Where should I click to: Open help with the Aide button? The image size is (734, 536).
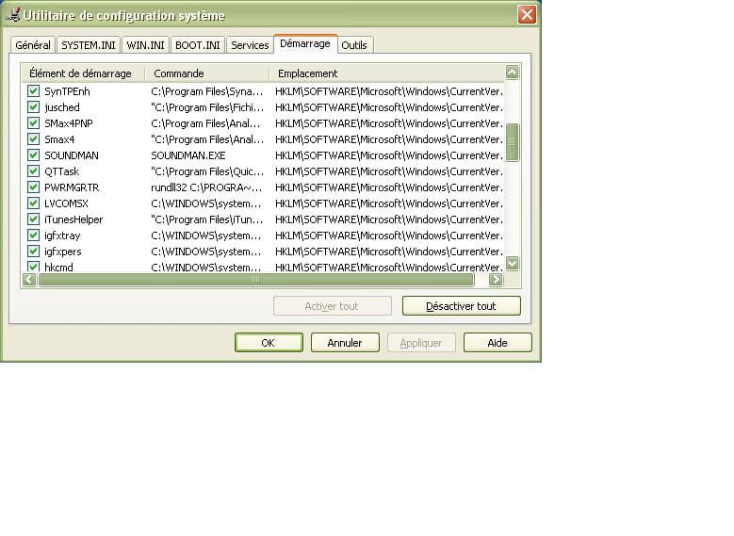pos(497,343)
